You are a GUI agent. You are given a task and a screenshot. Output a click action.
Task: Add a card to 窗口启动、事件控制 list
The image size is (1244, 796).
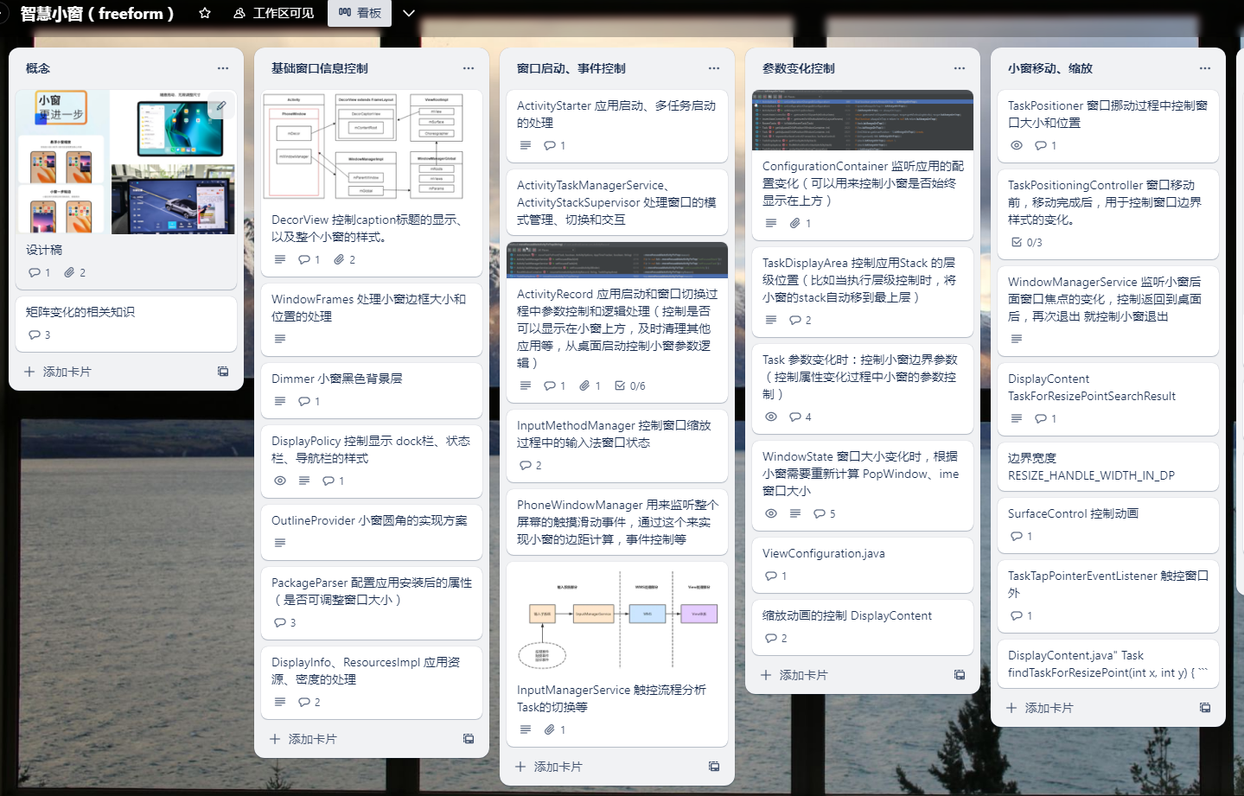tap(548, 767)
